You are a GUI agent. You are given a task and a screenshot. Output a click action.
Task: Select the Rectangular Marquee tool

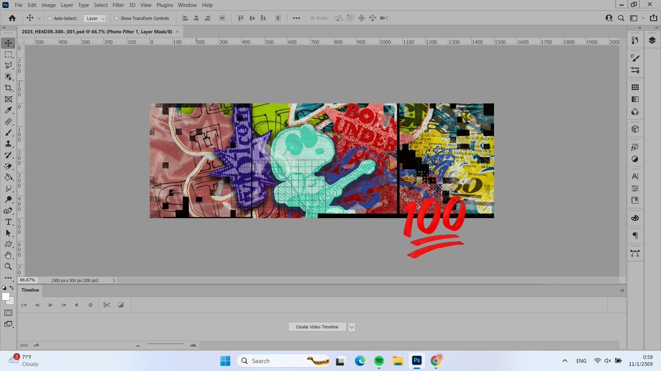8,54
